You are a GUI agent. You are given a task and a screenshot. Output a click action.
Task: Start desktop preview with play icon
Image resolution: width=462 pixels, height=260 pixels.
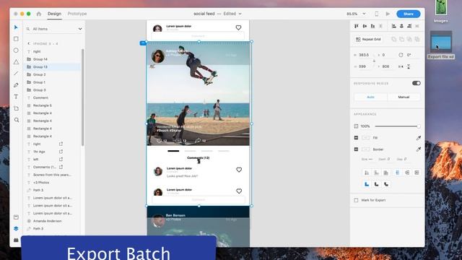(x=388, y=14)
